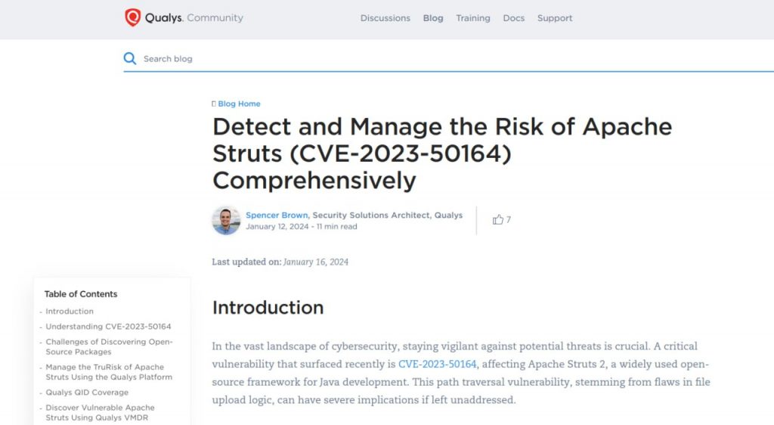Open the Discussions nav item

pos(385,18)
